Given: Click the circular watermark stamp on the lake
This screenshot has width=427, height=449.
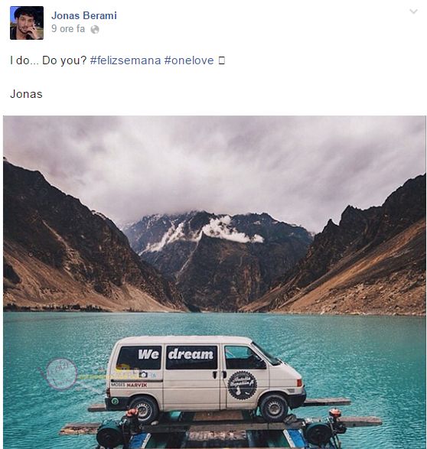Looking at the screenshot, I should (61, 374).
